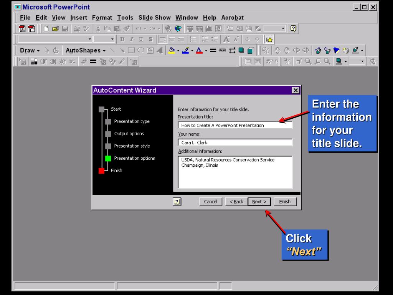Viewport: 393px width, 295px height.
Task: Select the Free Rotate tool
Action: click(x=56, y=50)
